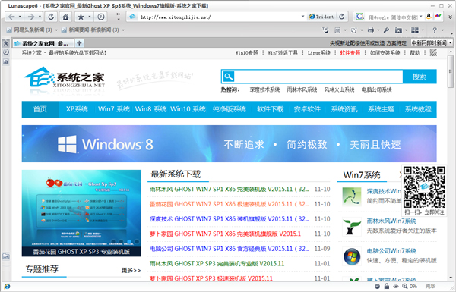Screen dimensions: 456x292
Task: Open 雨林木风 GHOST WIN7 SP1 X86 完美装机版 link
Action: (230, 190)
